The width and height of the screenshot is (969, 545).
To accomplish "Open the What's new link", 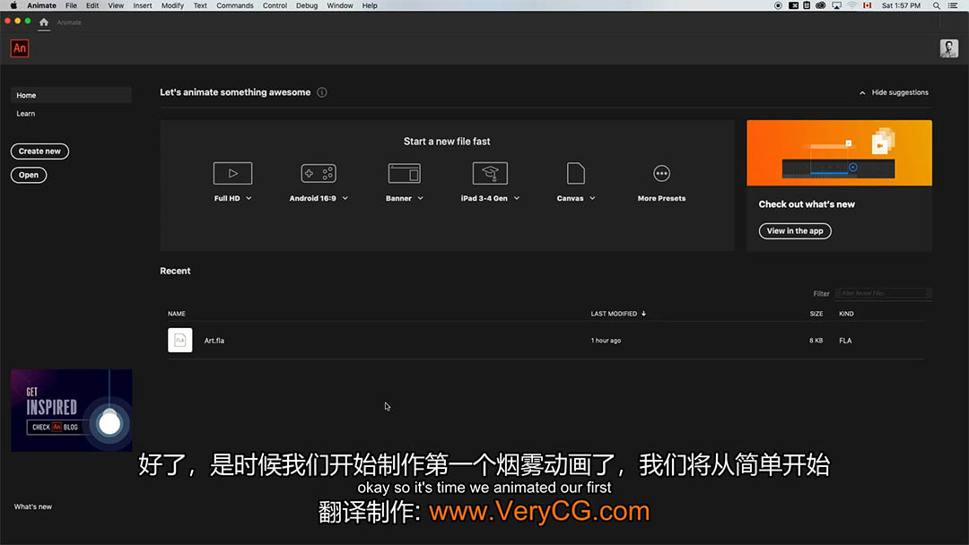I will click(33, 506).
